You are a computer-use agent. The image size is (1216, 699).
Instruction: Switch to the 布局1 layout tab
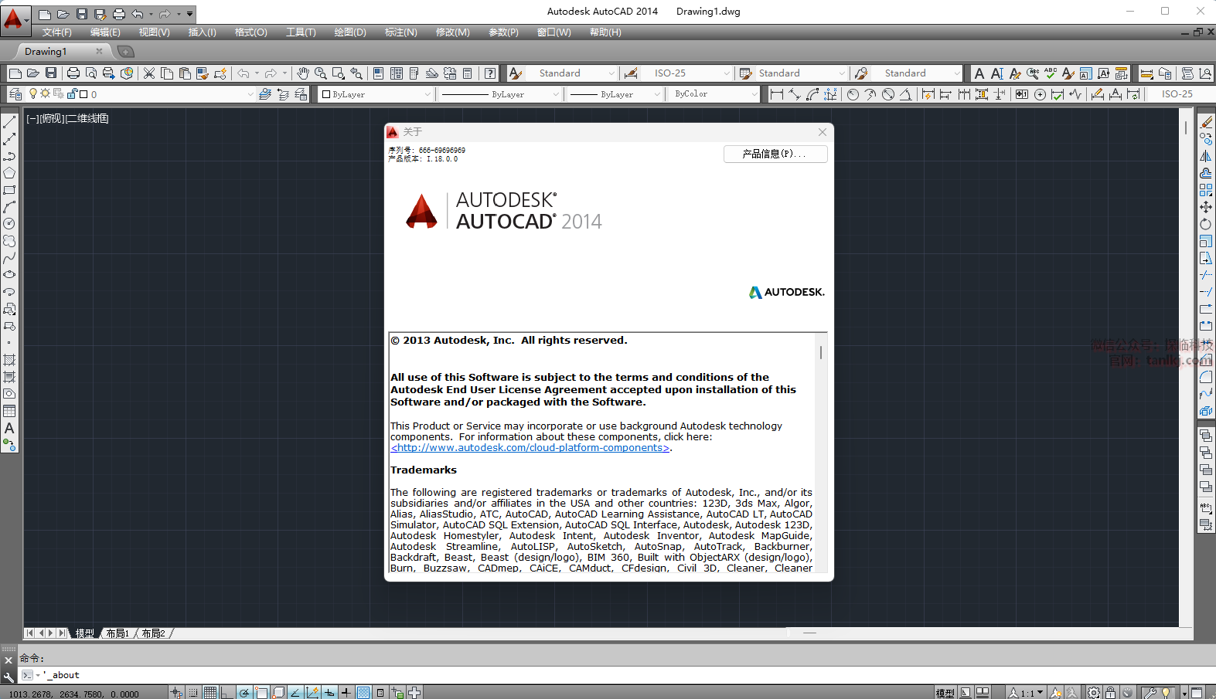[x=118, y=633]
